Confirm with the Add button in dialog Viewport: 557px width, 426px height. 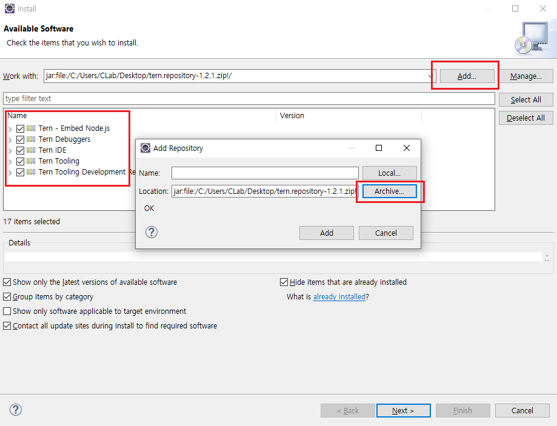pos(327,233)
